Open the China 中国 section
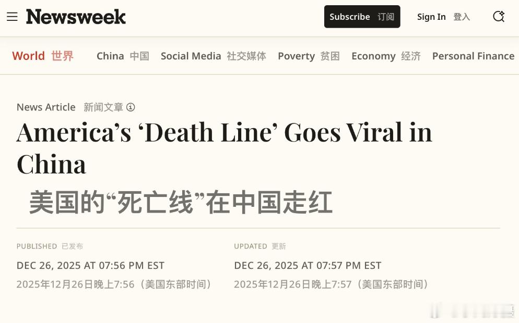 click(122, 56)
